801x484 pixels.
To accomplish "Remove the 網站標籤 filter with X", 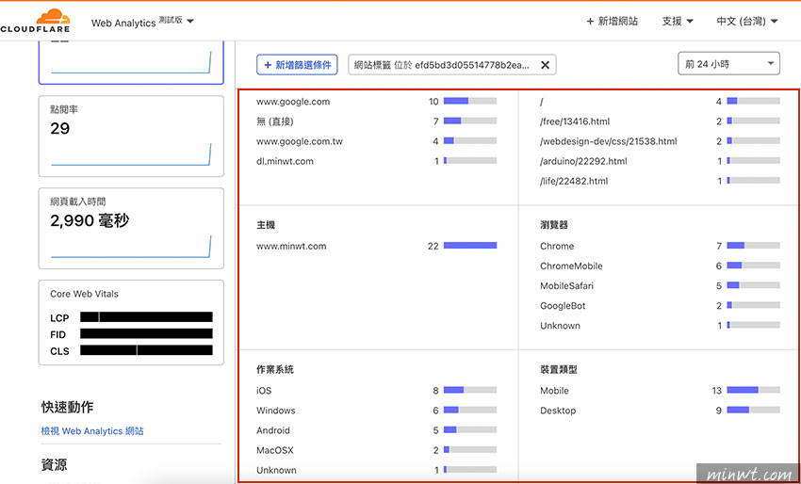I will coord(545,65).
